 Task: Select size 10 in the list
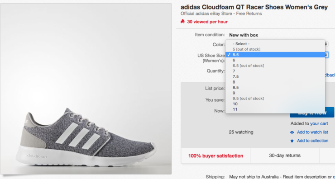pyautogui.click(x=275, y=104)
